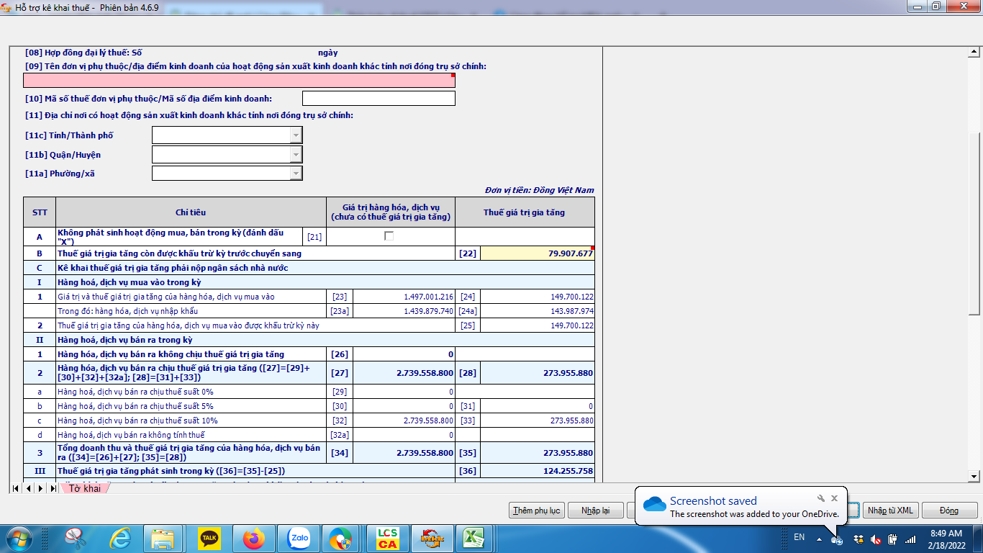
Task: Open Internet Explorer from taskbar
Action: pos(119,538)
